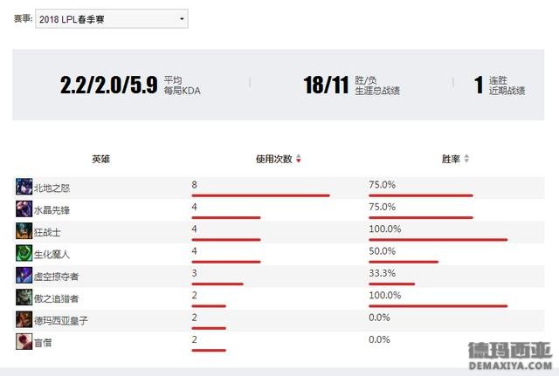Image resolution: width=559 pixels, height=376 pixels.
Task: Select the 德玛西亚皇子 champion name
Action: tap(60, 320)
